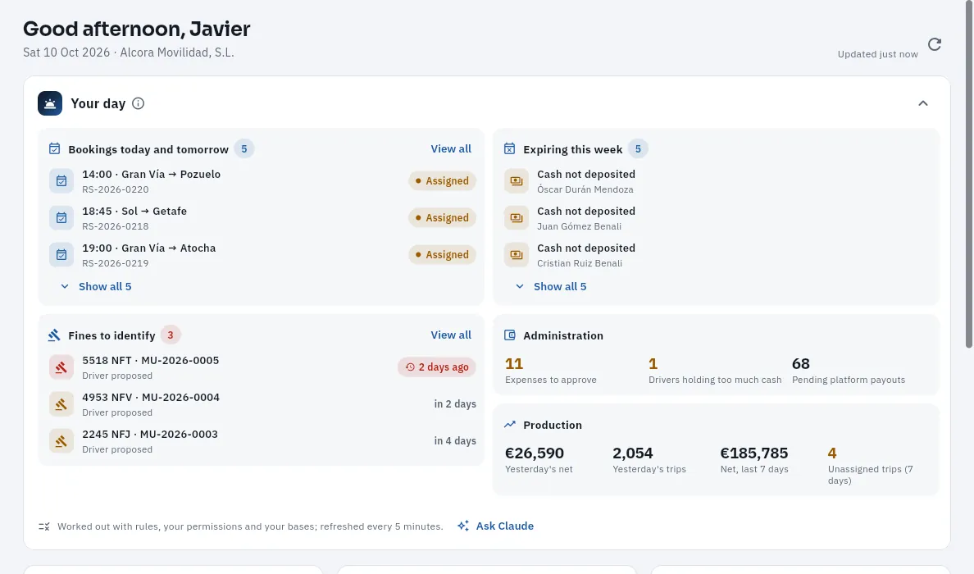This screenshot has width=974, height=574.
Task: Click calendar icon for booking RS-2026-0218
Action: click(x=61, y=218)
